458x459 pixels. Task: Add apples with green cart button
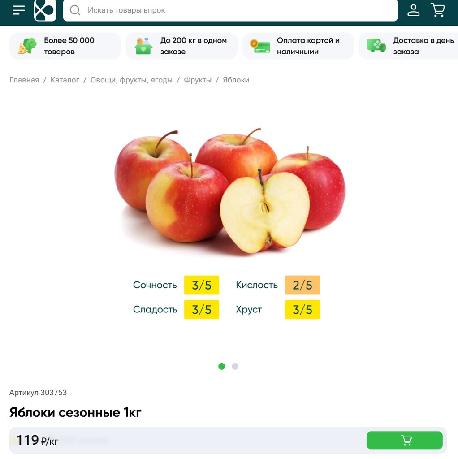[404, 440]
